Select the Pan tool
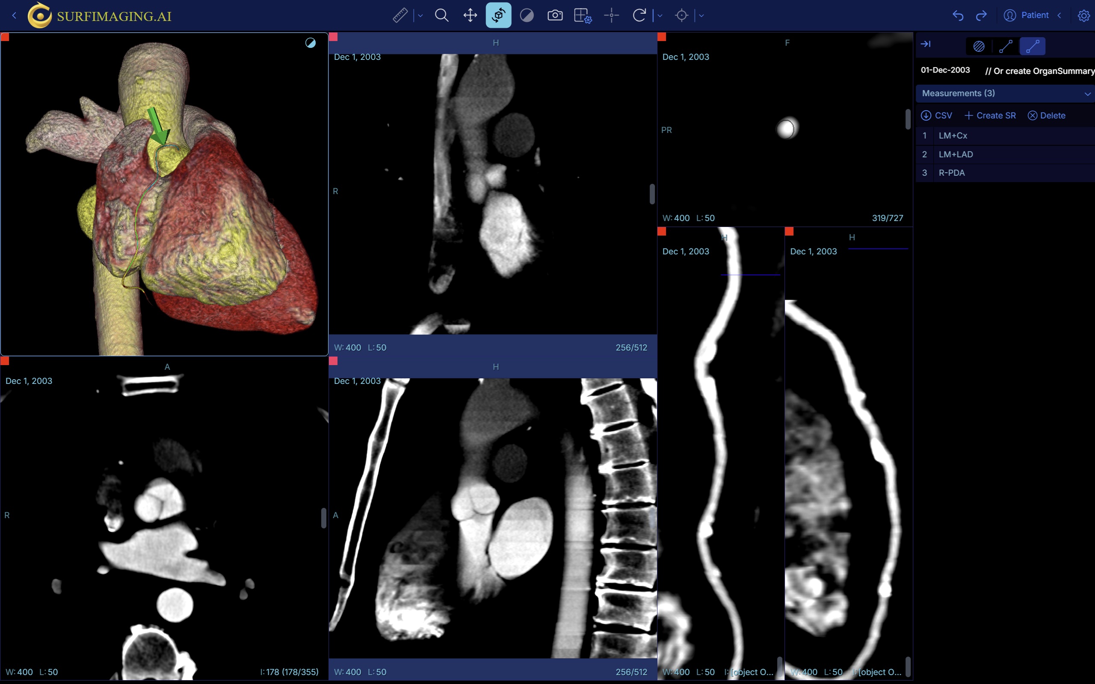1095x684 pixels. click(470, 15)
